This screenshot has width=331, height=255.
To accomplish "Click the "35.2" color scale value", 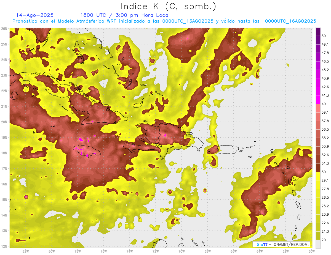I will (x=325, y=138).
